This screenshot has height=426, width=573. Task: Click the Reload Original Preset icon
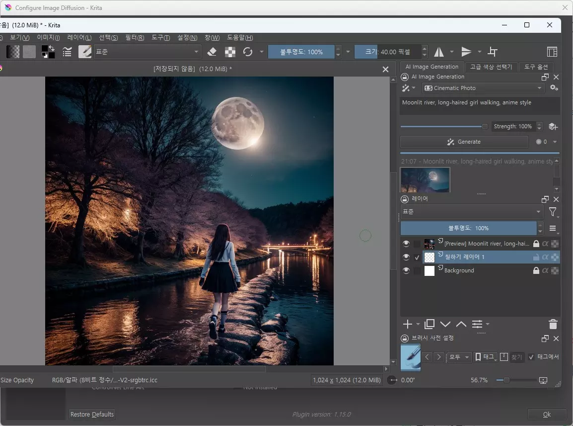[247, 51]
